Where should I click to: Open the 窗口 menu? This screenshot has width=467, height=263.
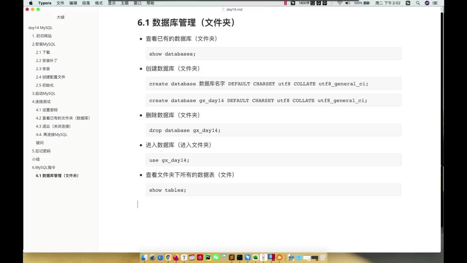point(137,3)
